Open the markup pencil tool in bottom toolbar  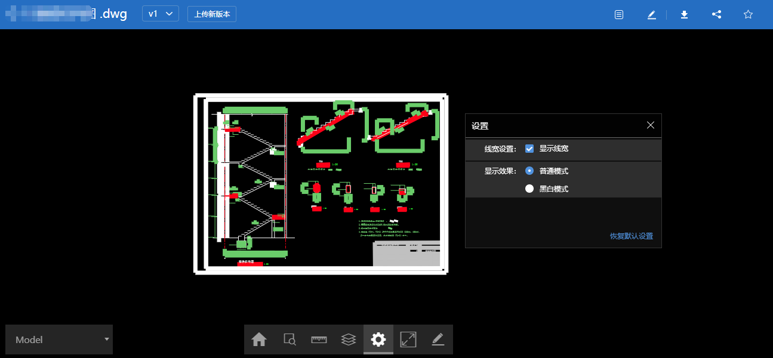(438, 340)
